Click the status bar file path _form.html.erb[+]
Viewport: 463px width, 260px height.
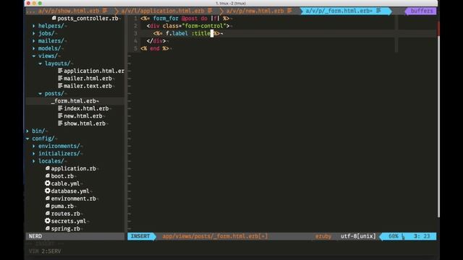click(x=215, y=236)
